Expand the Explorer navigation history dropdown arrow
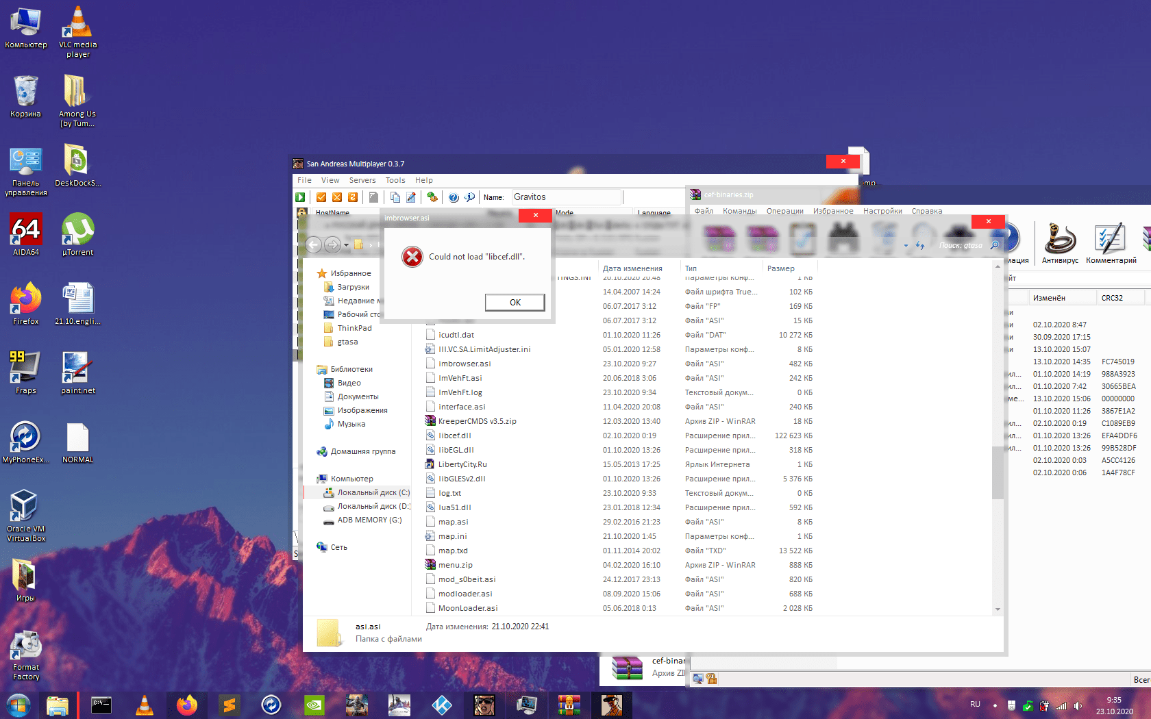This screenshot has height=719, width=1151. (346, 245)
